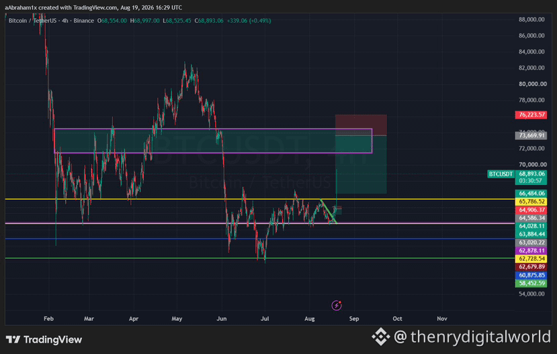Click the purple lightning event icon
This screenshot has height=354, width=557.
(337, 305)
